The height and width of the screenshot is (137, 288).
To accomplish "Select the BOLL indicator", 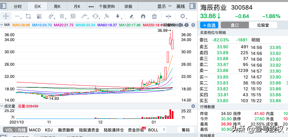I will point(153,130).
